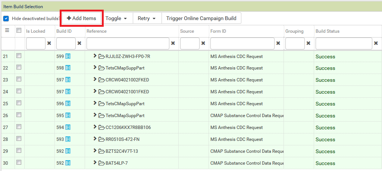Image resolution: width=382 pixels, height=171 pixels.
Task: Open the grid menu hamburger icon
Action: (x=7, y=31)
